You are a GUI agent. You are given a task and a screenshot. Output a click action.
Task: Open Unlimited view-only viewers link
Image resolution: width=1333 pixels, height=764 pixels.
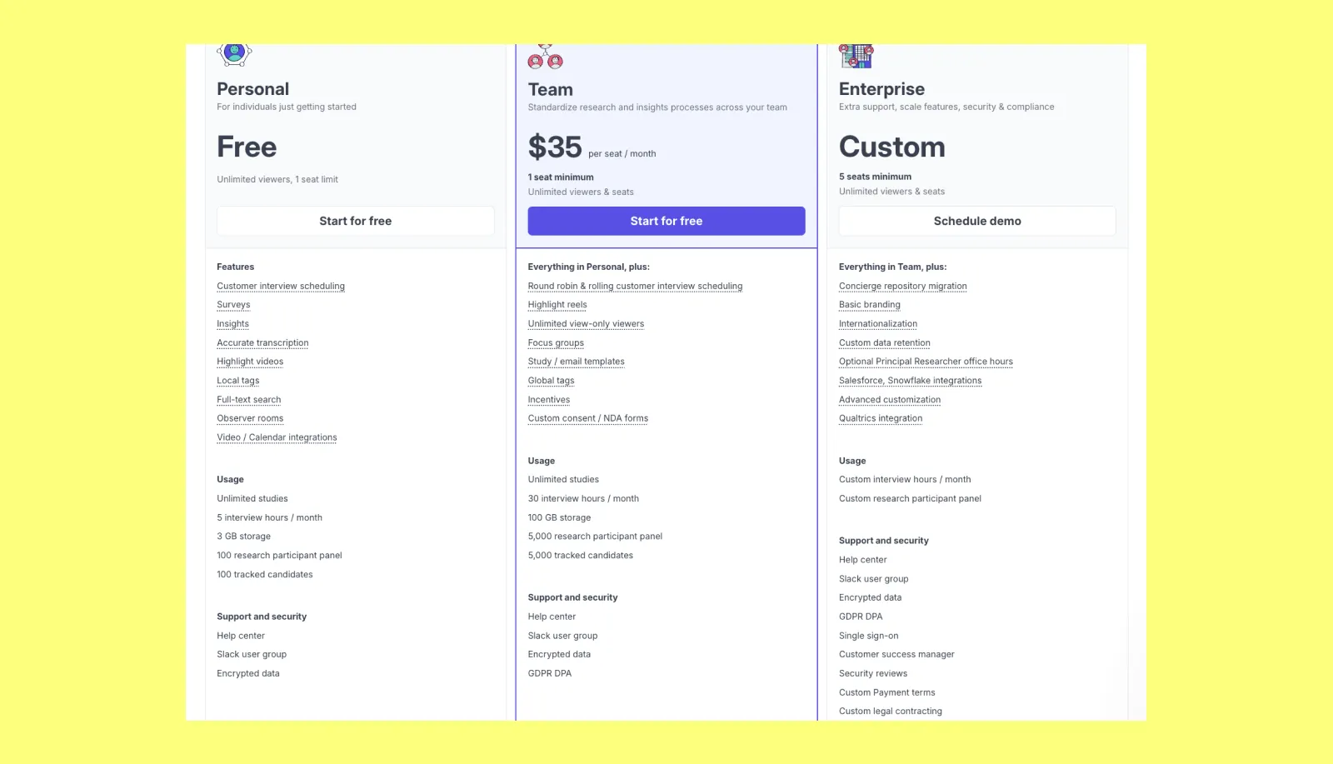[x=586, y=324]
